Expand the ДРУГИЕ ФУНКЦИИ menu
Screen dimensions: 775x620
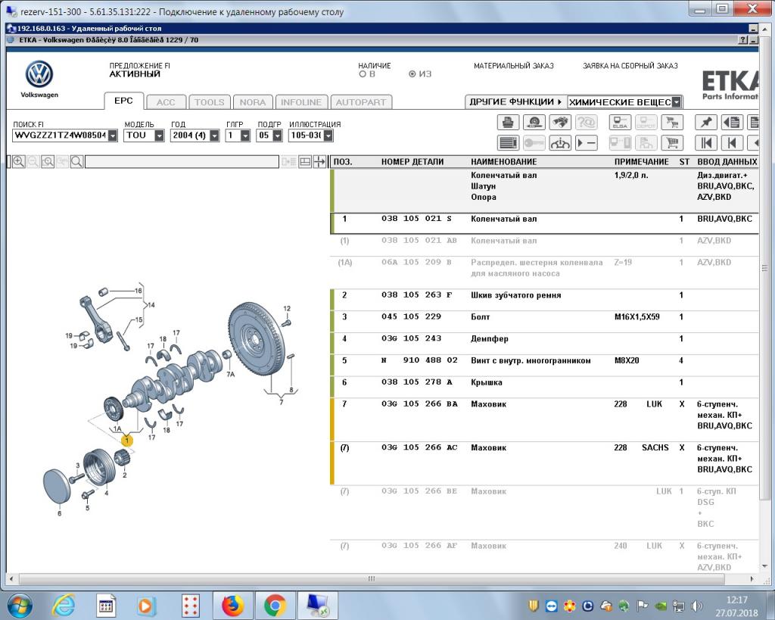(x=515, y=102)
